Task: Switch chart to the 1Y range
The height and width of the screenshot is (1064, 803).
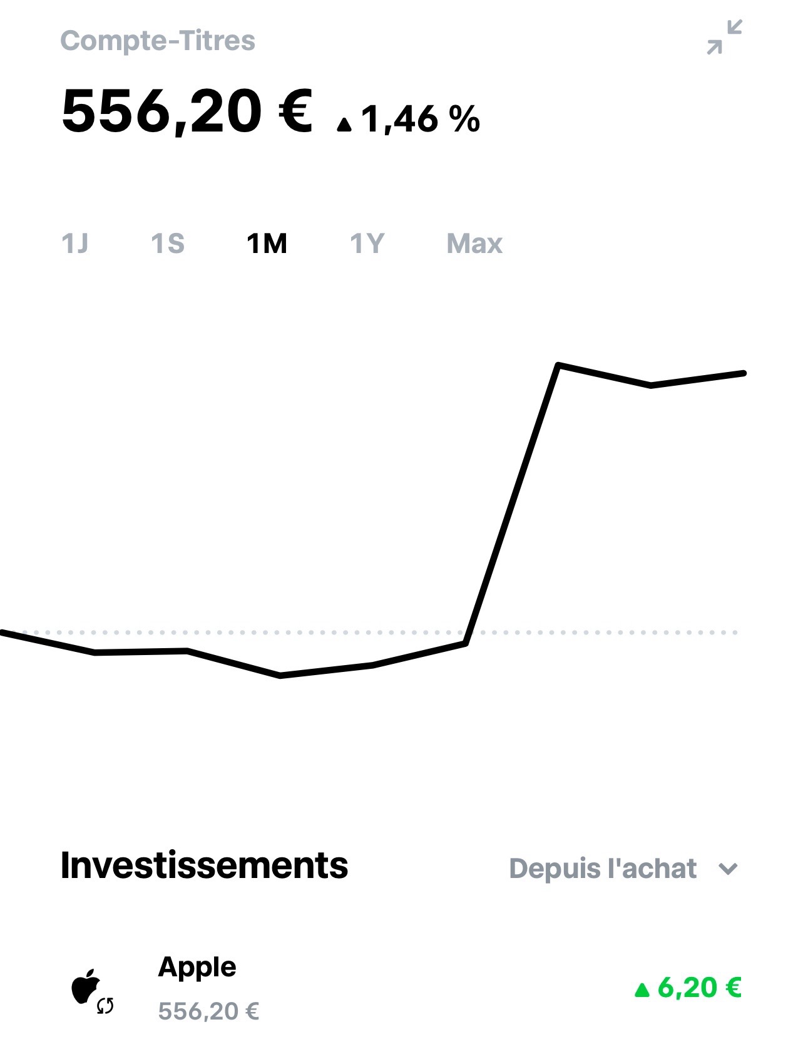Action: pos(367,243)
